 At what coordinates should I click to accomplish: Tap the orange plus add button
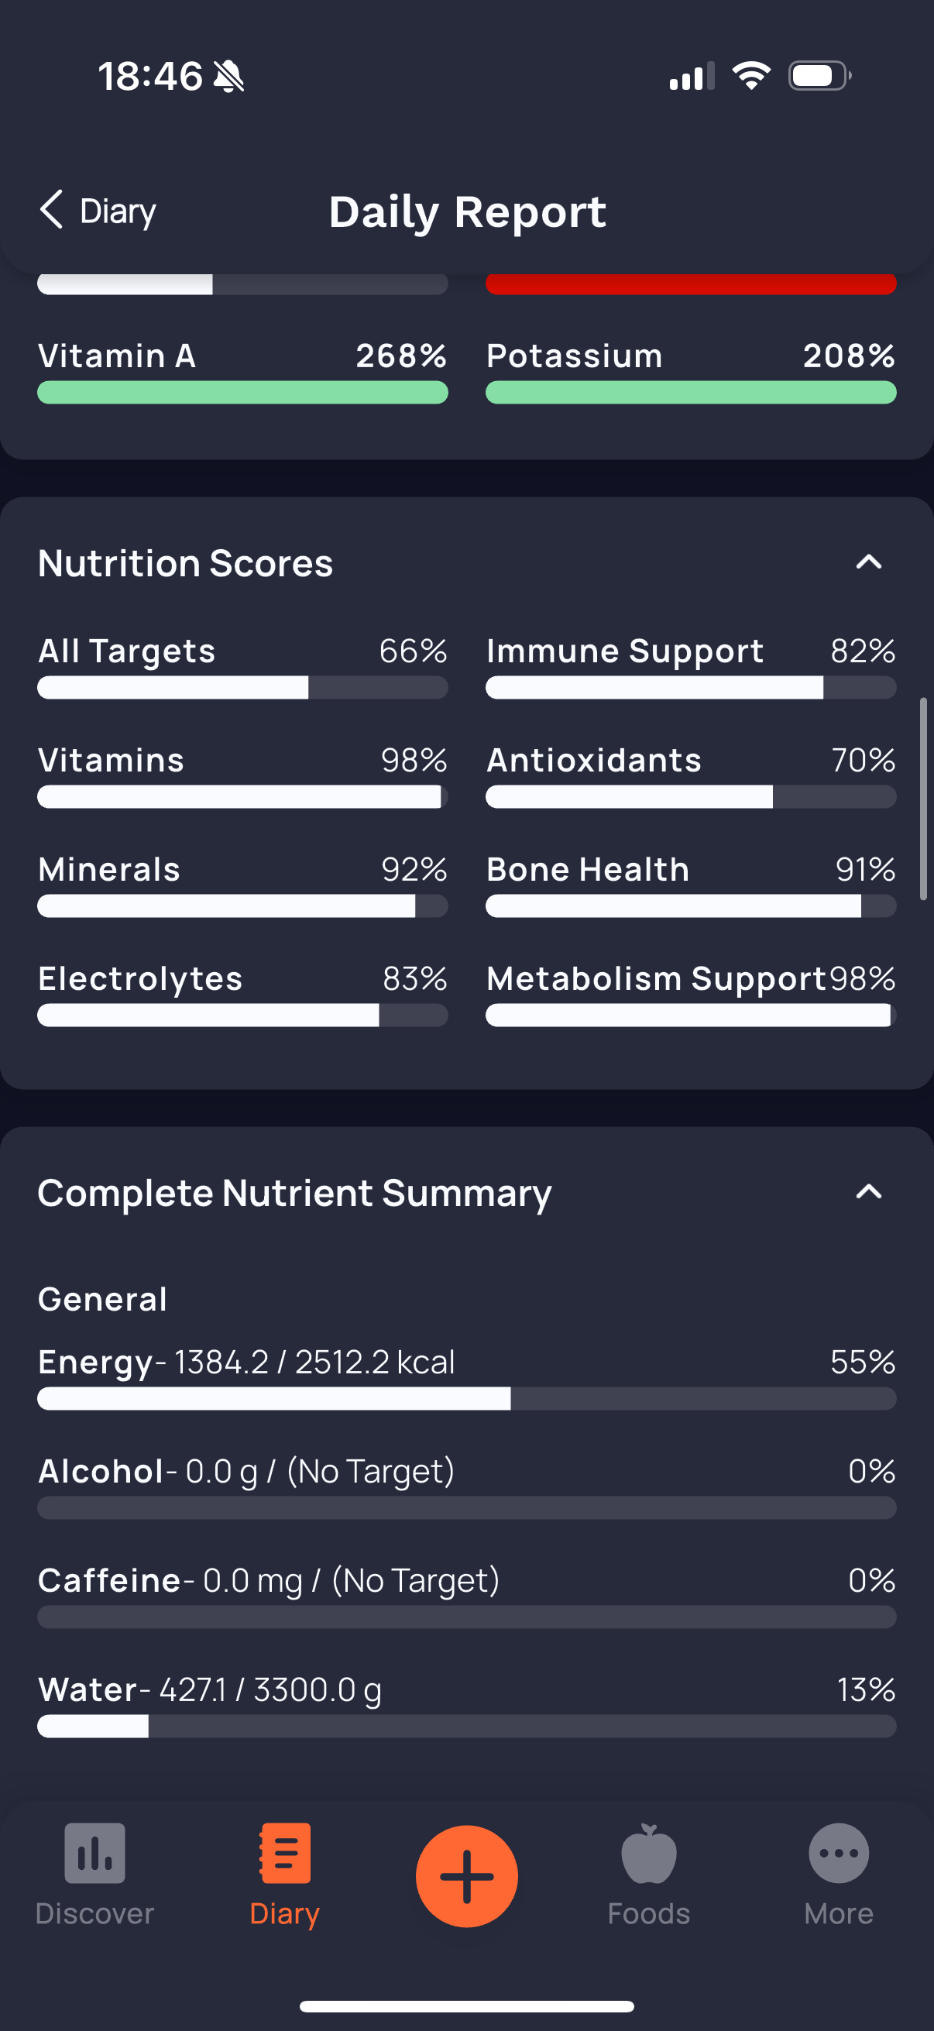click(466, 1875)
